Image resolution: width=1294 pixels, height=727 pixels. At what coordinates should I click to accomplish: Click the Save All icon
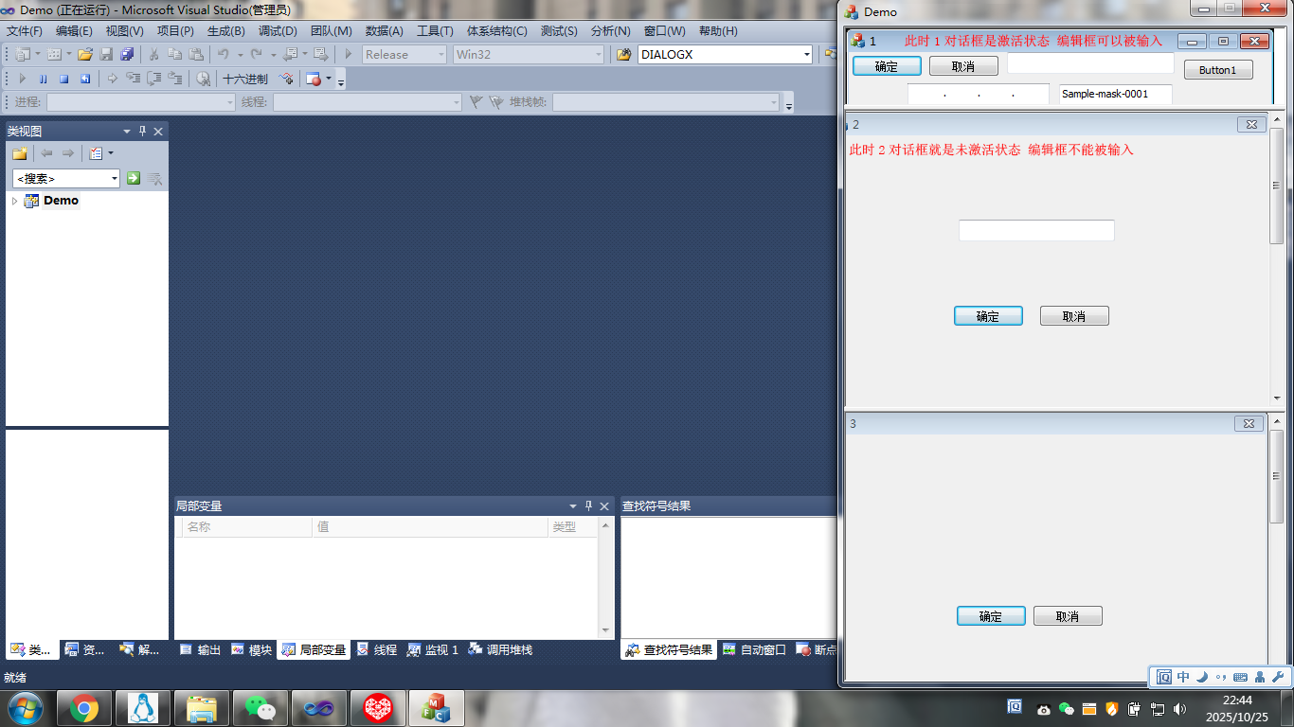click(127, 54)
